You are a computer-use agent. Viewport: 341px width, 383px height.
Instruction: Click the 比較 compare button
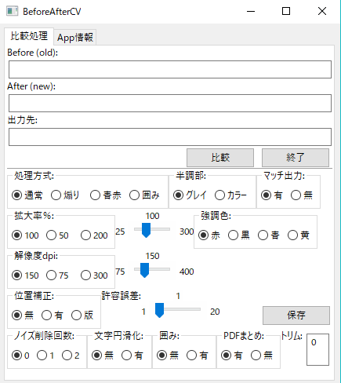coord(220,158)
